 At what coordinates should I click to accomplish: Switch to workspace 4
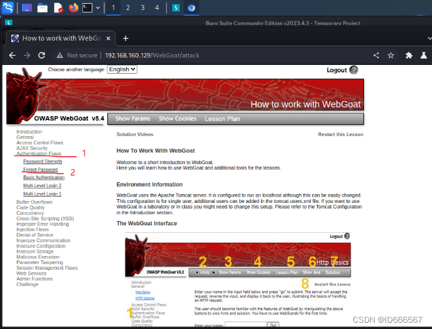[x=157, y=7]
